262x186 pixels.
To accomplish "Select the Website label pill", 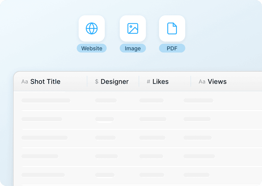I will point(92,48).
